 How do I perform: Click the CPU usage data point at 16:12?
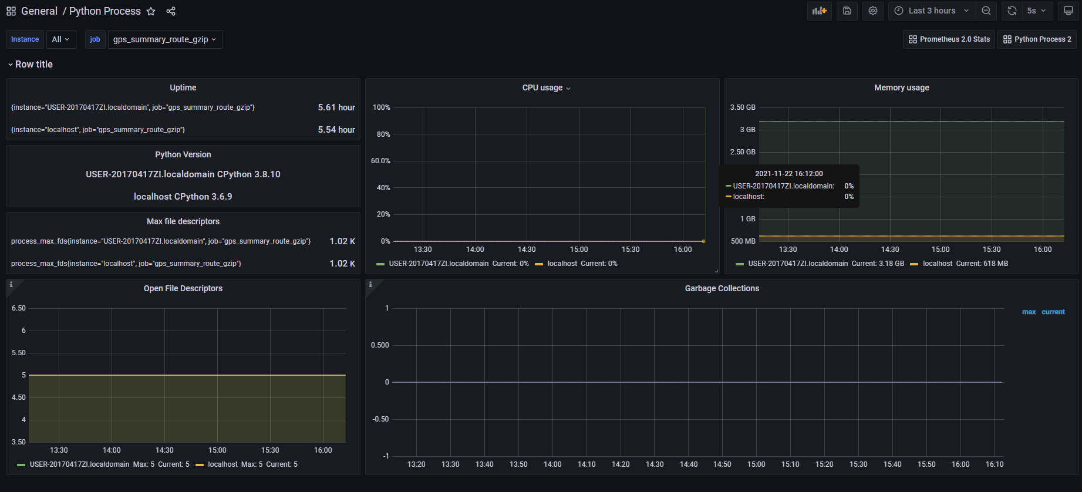pyautogui.click(x=703, y=241)
